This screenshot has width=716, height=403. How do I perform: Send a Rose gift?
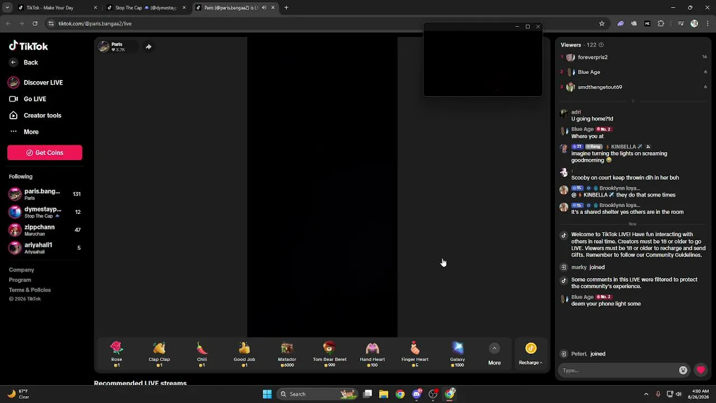click(x=116, y=354)
